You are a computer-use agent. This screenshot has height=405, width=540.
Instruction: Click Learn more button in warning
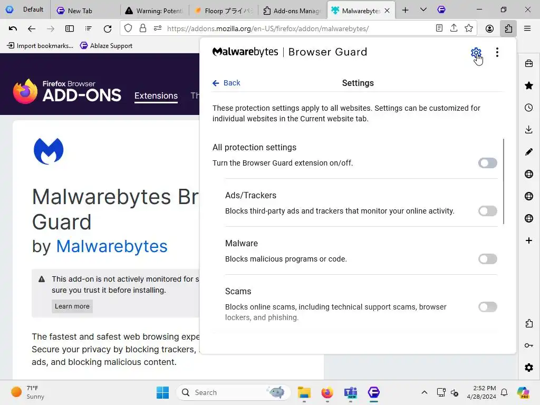click(x=72, y=306)
